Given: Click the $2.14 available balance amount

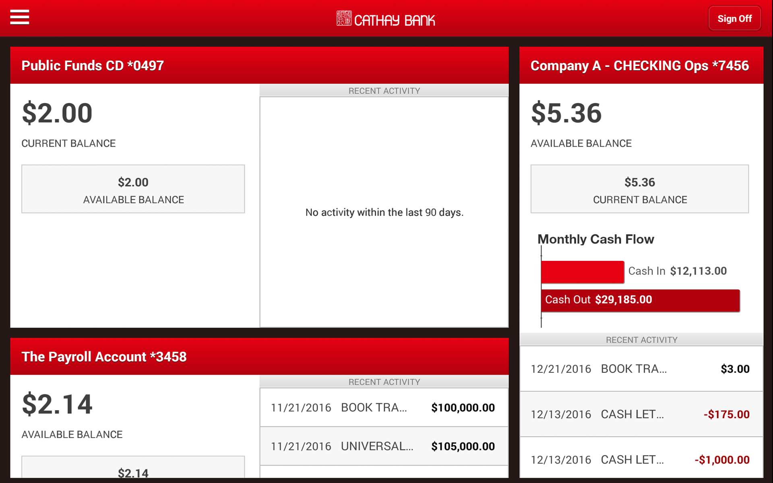Looking at the screenshot, I should 57,404.
